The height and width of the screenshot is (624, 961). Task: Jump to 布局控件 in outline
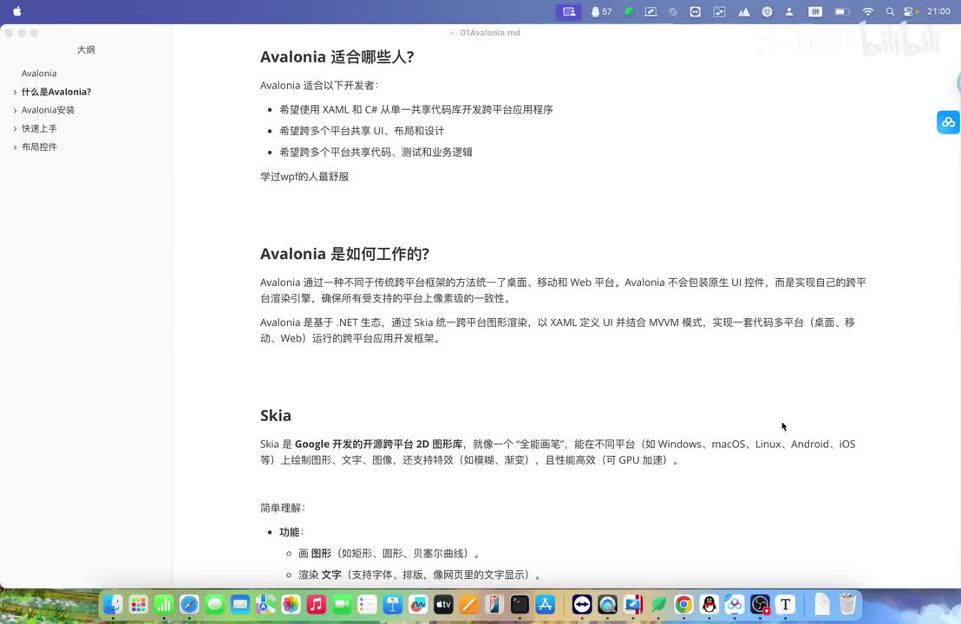tap(39, 147)
